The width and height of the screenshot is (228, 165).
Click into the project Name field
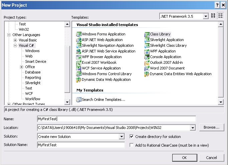(x=117, y=119)
